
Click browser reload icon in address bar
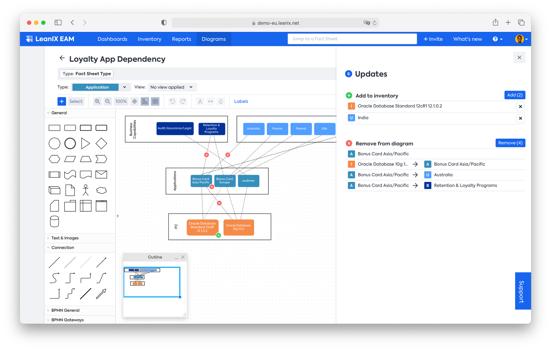point(375,23)
